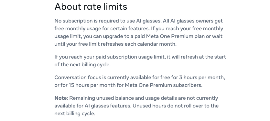Click the sentence "Unused hours do not roll over"

(168, 106)
